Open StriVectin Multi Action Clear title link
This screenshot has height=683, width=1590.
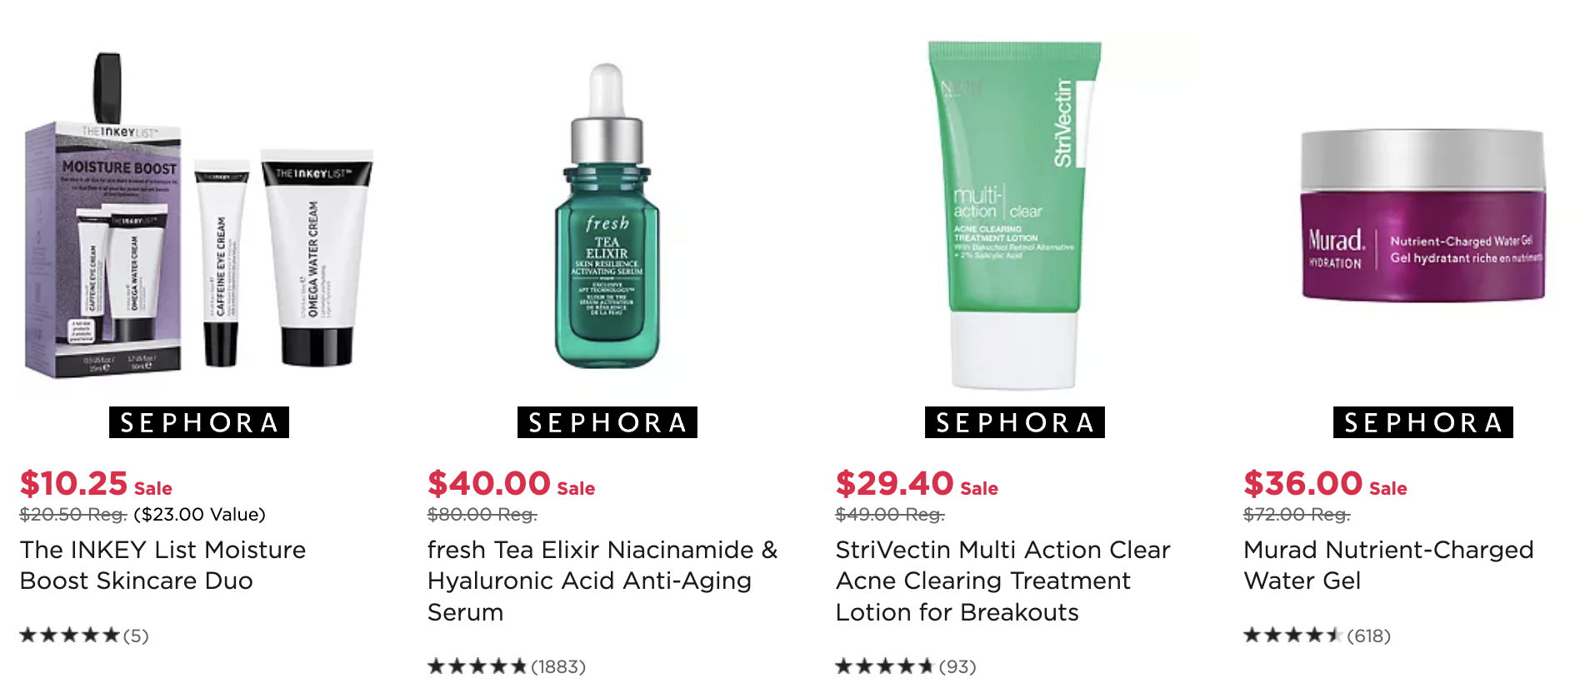[1003, 581]
